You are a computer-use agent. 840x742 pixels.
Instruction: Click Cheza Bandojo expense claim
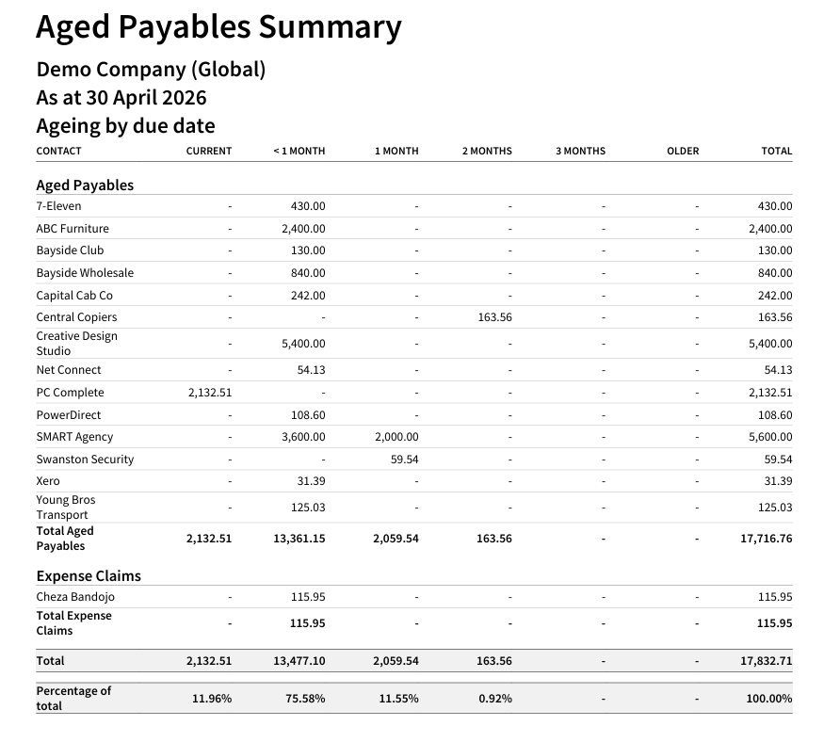(75, 597)
